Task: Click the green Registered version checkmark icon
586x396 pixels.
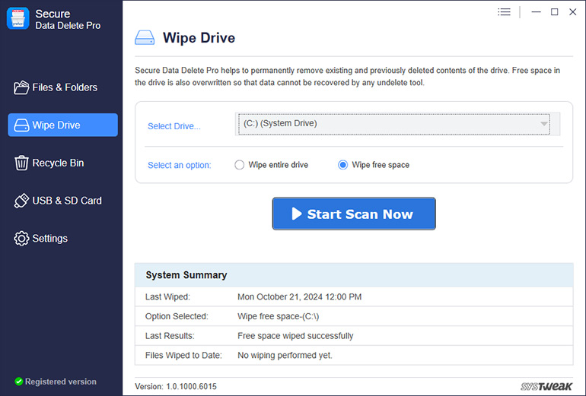Action: [19, 382]
